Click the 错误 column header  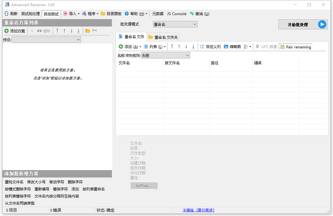click(x=276, y=63)
